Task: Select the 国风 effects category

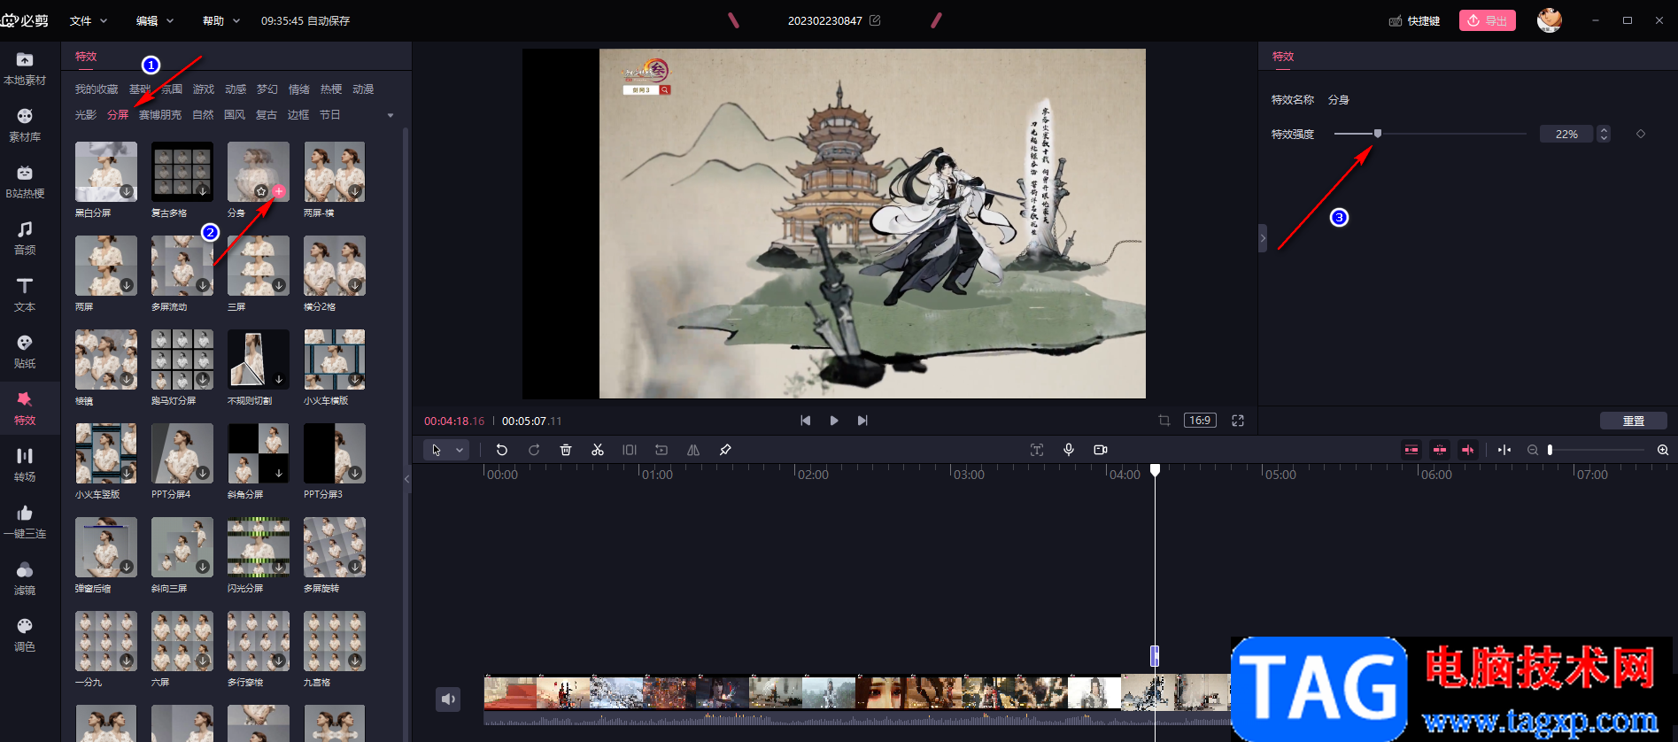Action: pyautogui.click(x=235, y=115)
